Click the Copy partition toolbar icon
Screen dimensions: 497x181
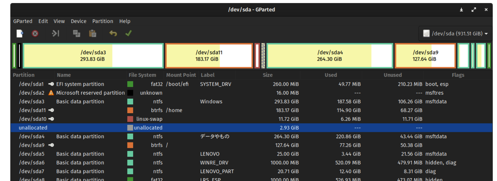pyautogui.click(x=77, y=33)
